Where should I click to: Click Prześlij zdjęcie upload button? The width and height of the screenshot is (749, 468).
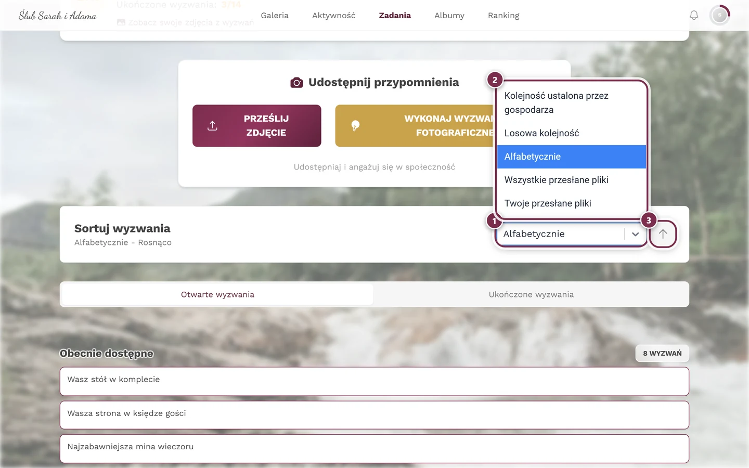257,126
